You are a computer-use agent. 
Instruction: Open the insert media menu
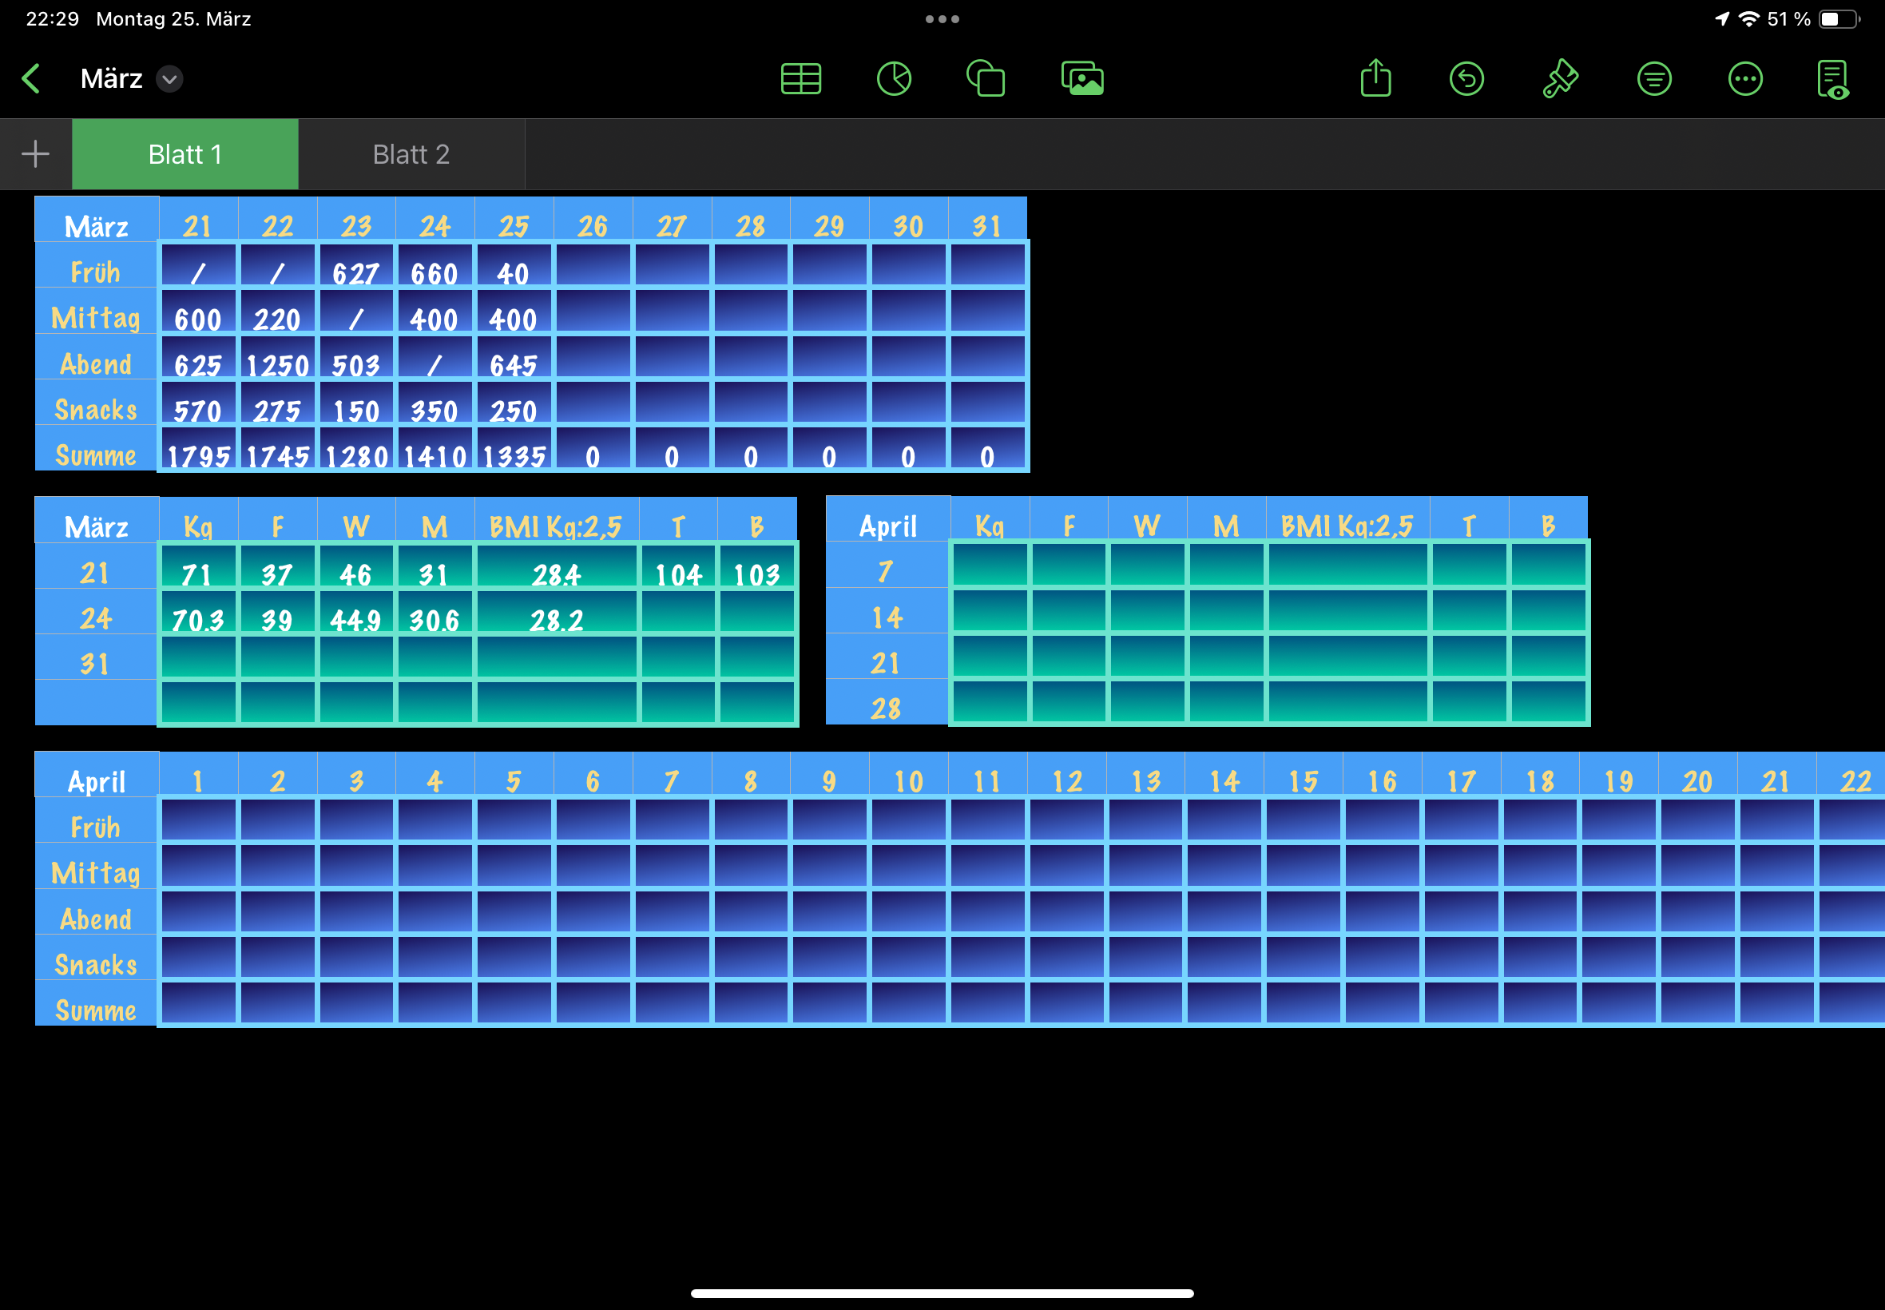(x=1081, y=79)
